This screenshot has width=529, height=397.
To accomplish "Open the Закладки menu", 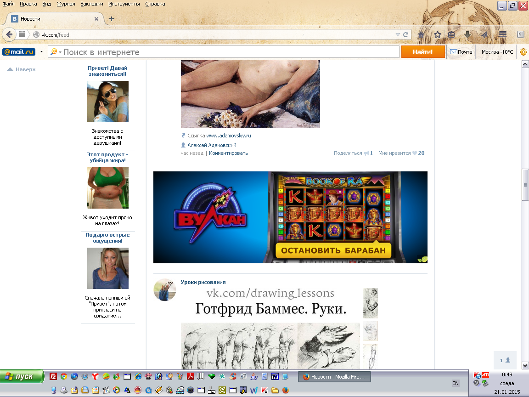I will coord(92,4).
